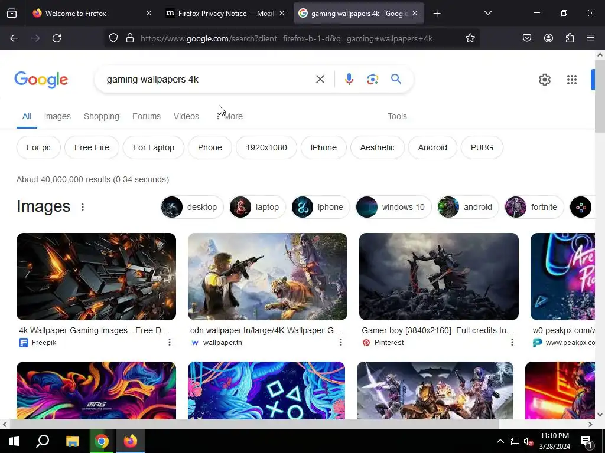Open the PlayStation symbols wallpaper thumbnail
This screenshot has width=605, height=453.
(266, 390)
